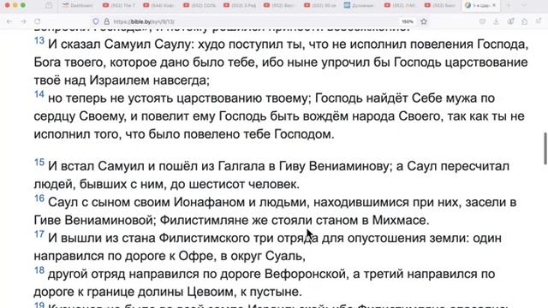Click verse number 17 link
Viewport: 548px width, 308px height.
click(x=39, y=234)
